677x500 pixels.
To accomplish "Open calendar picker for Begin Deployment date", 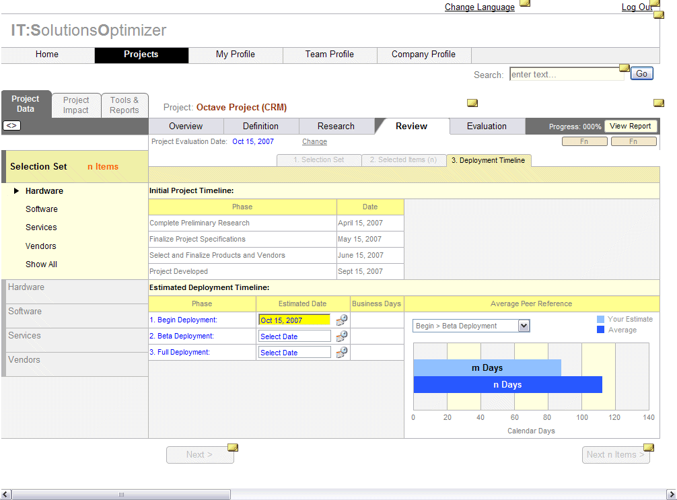I will point(341,320).
